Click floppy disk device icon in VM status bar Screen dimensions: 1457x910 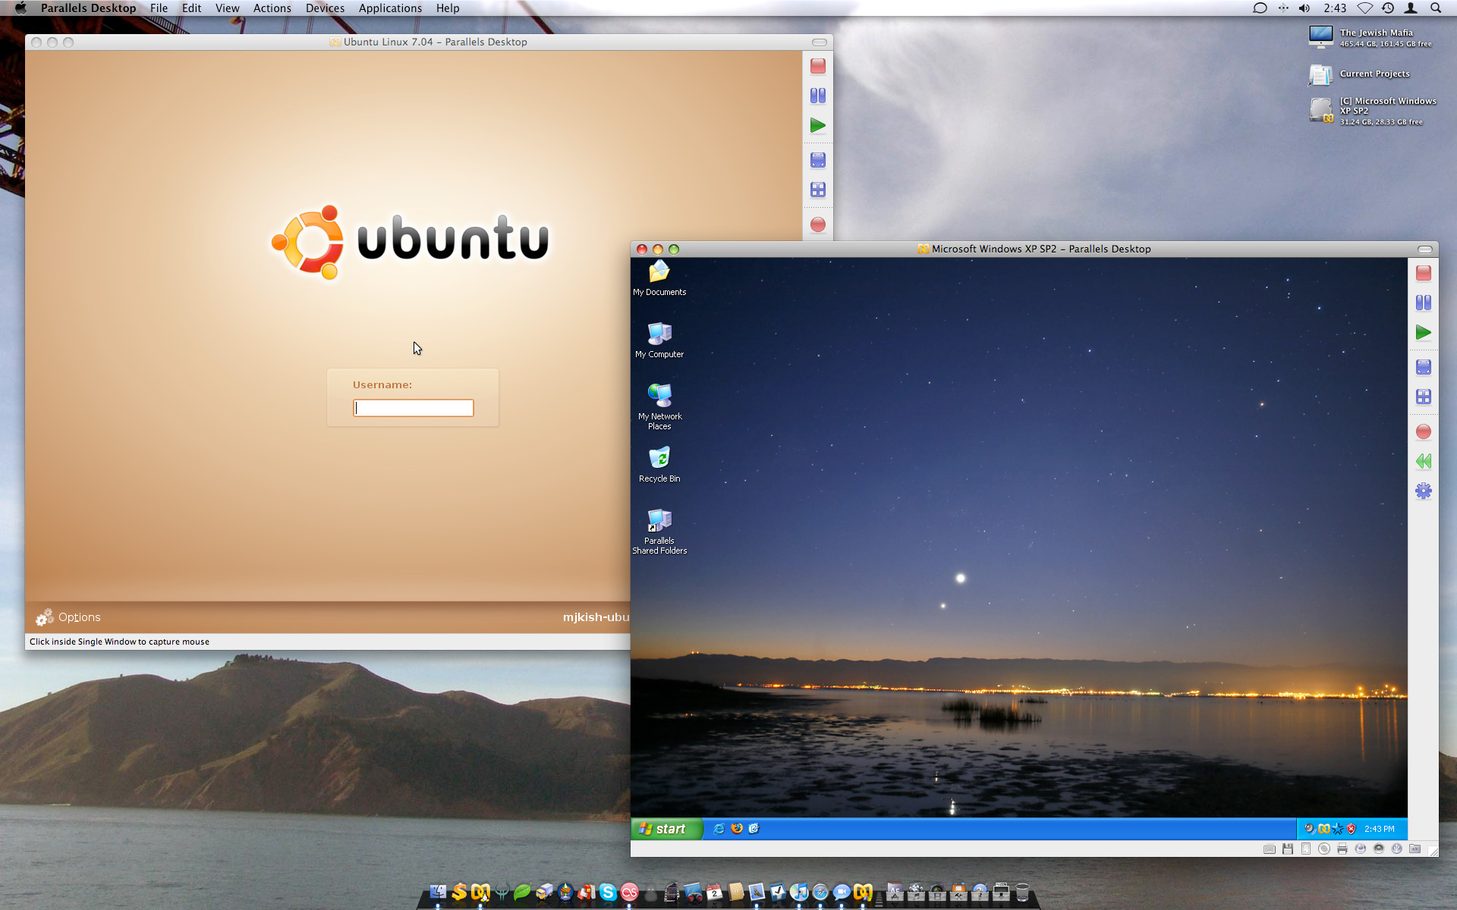coord(1287,849)
